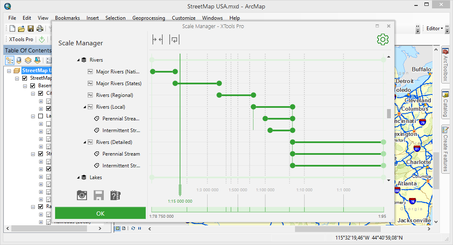453x245 pixels.
Task: Switch to Data View at the map bottom
Action: click(118, 228)
